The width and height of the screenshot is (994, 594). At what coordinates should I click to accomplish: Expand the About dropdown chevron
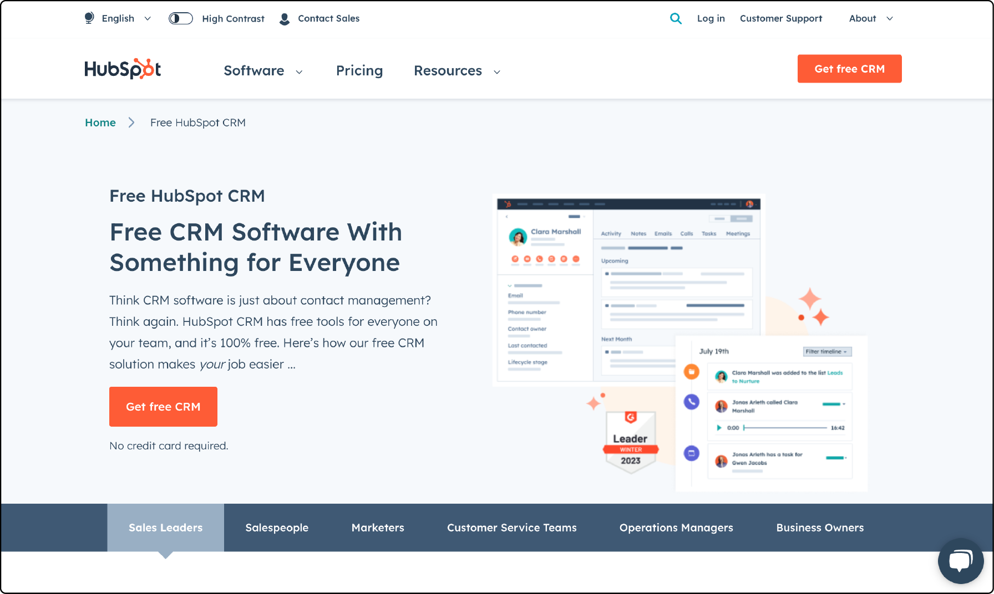[x=890, y=18]
